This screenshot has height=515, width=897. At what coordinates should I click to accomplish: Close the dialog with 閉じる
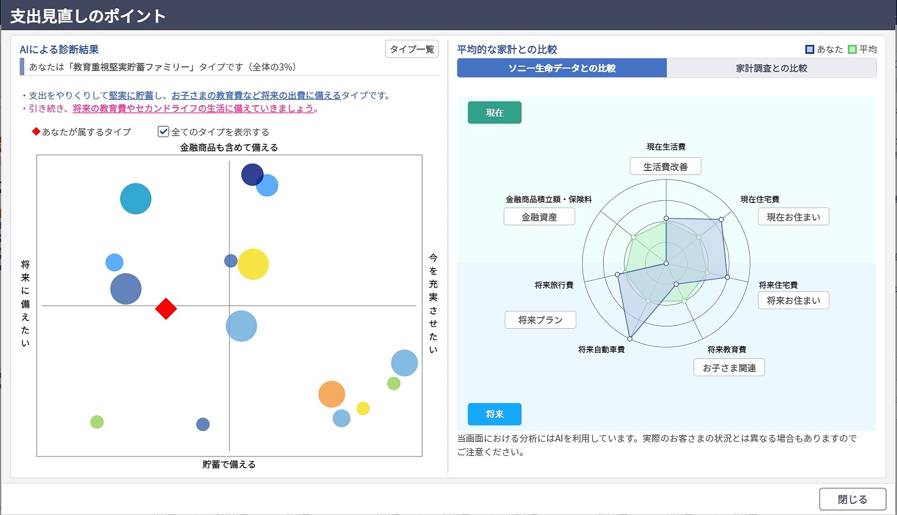tap(853, 499)
